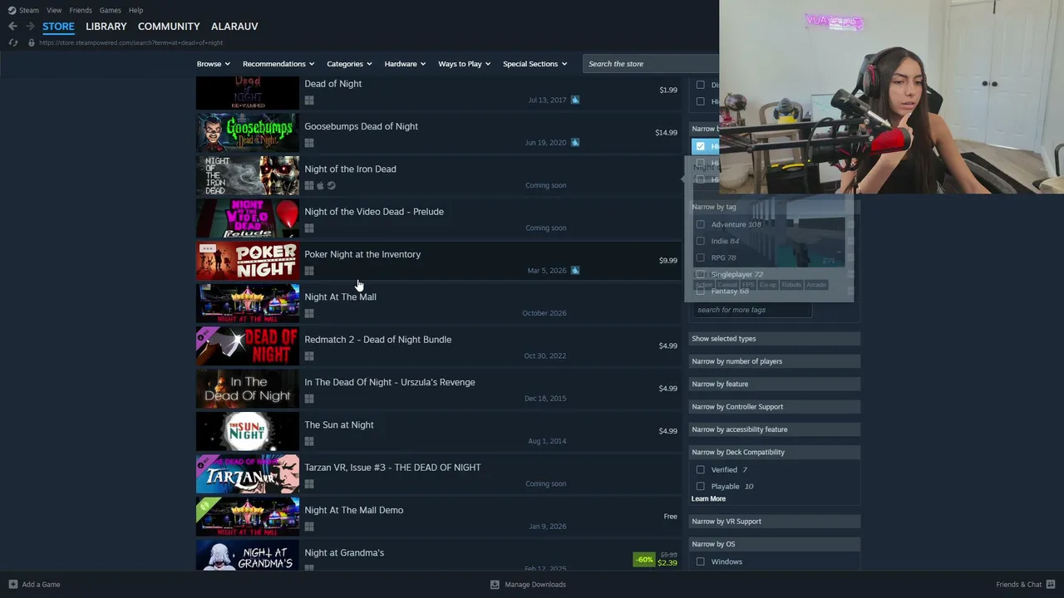The width and height of the screenshot is (1064, 598).
Task: Open the Hardware dropdown
Action: coord(405,64)
